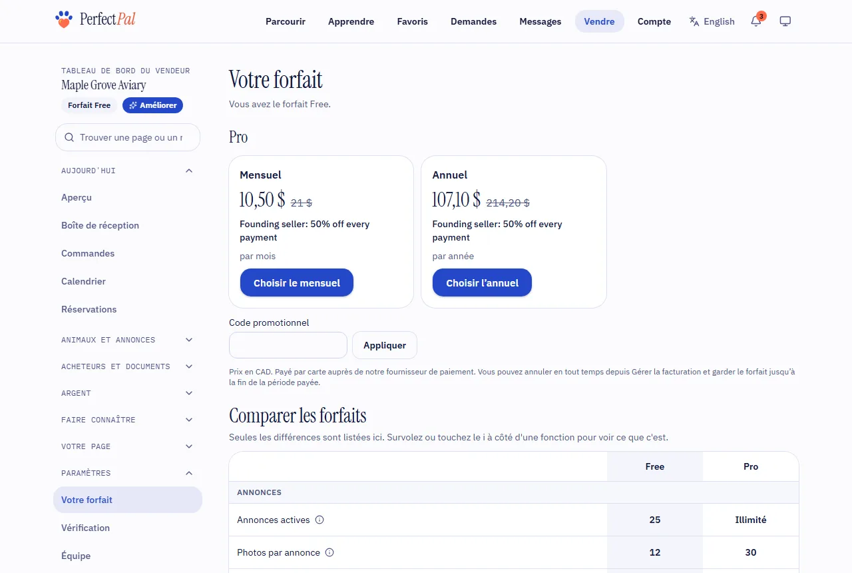Screen dimensions: 852x573
Task: Focus the Code promotionnel input field
Action: (288, 345)
